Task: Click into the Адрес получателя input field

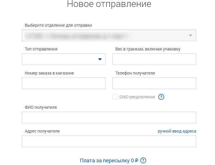Action: [109, 141]
